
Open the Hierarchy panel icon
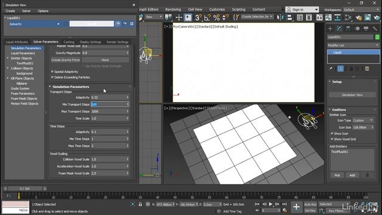(x=348, y=29)
